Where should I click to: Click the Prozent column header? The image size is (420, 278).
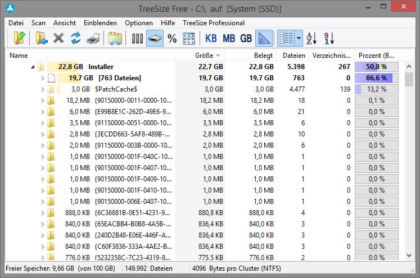(376, 56)
